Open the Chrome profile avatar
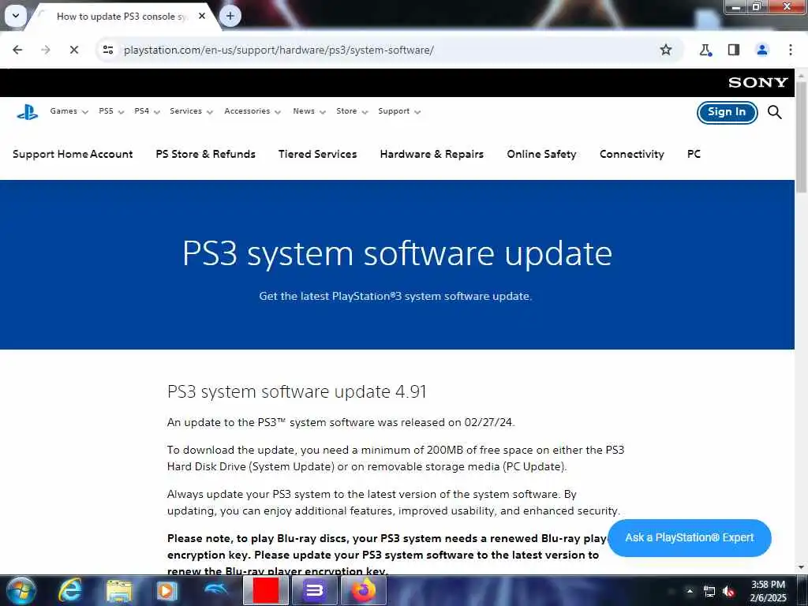The height and width of the screenshot is (606, 808). 761,50
